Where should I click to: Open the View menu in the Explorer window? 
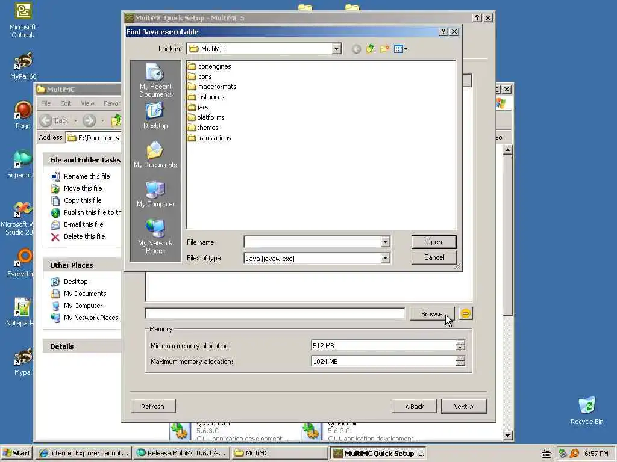(87, 103)
